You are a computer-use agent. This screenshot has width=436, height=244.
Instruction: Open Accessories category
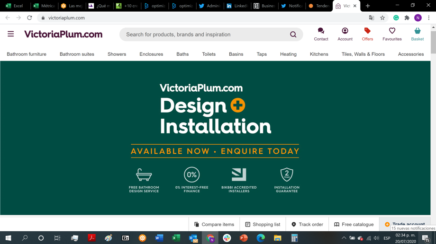(411, 54)
